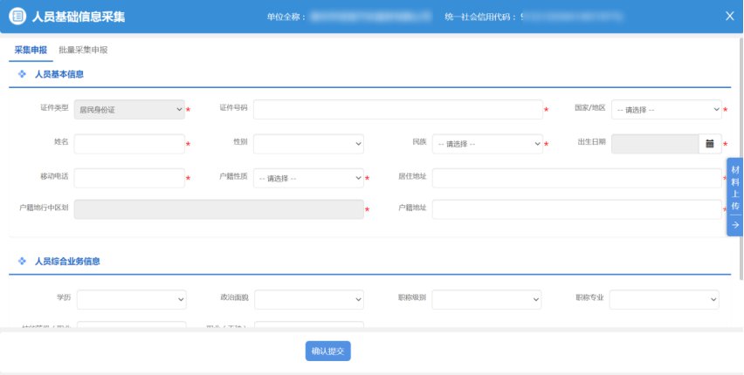
Task: Switch to the 批量采集申报 tab
Action: (83, 51)
